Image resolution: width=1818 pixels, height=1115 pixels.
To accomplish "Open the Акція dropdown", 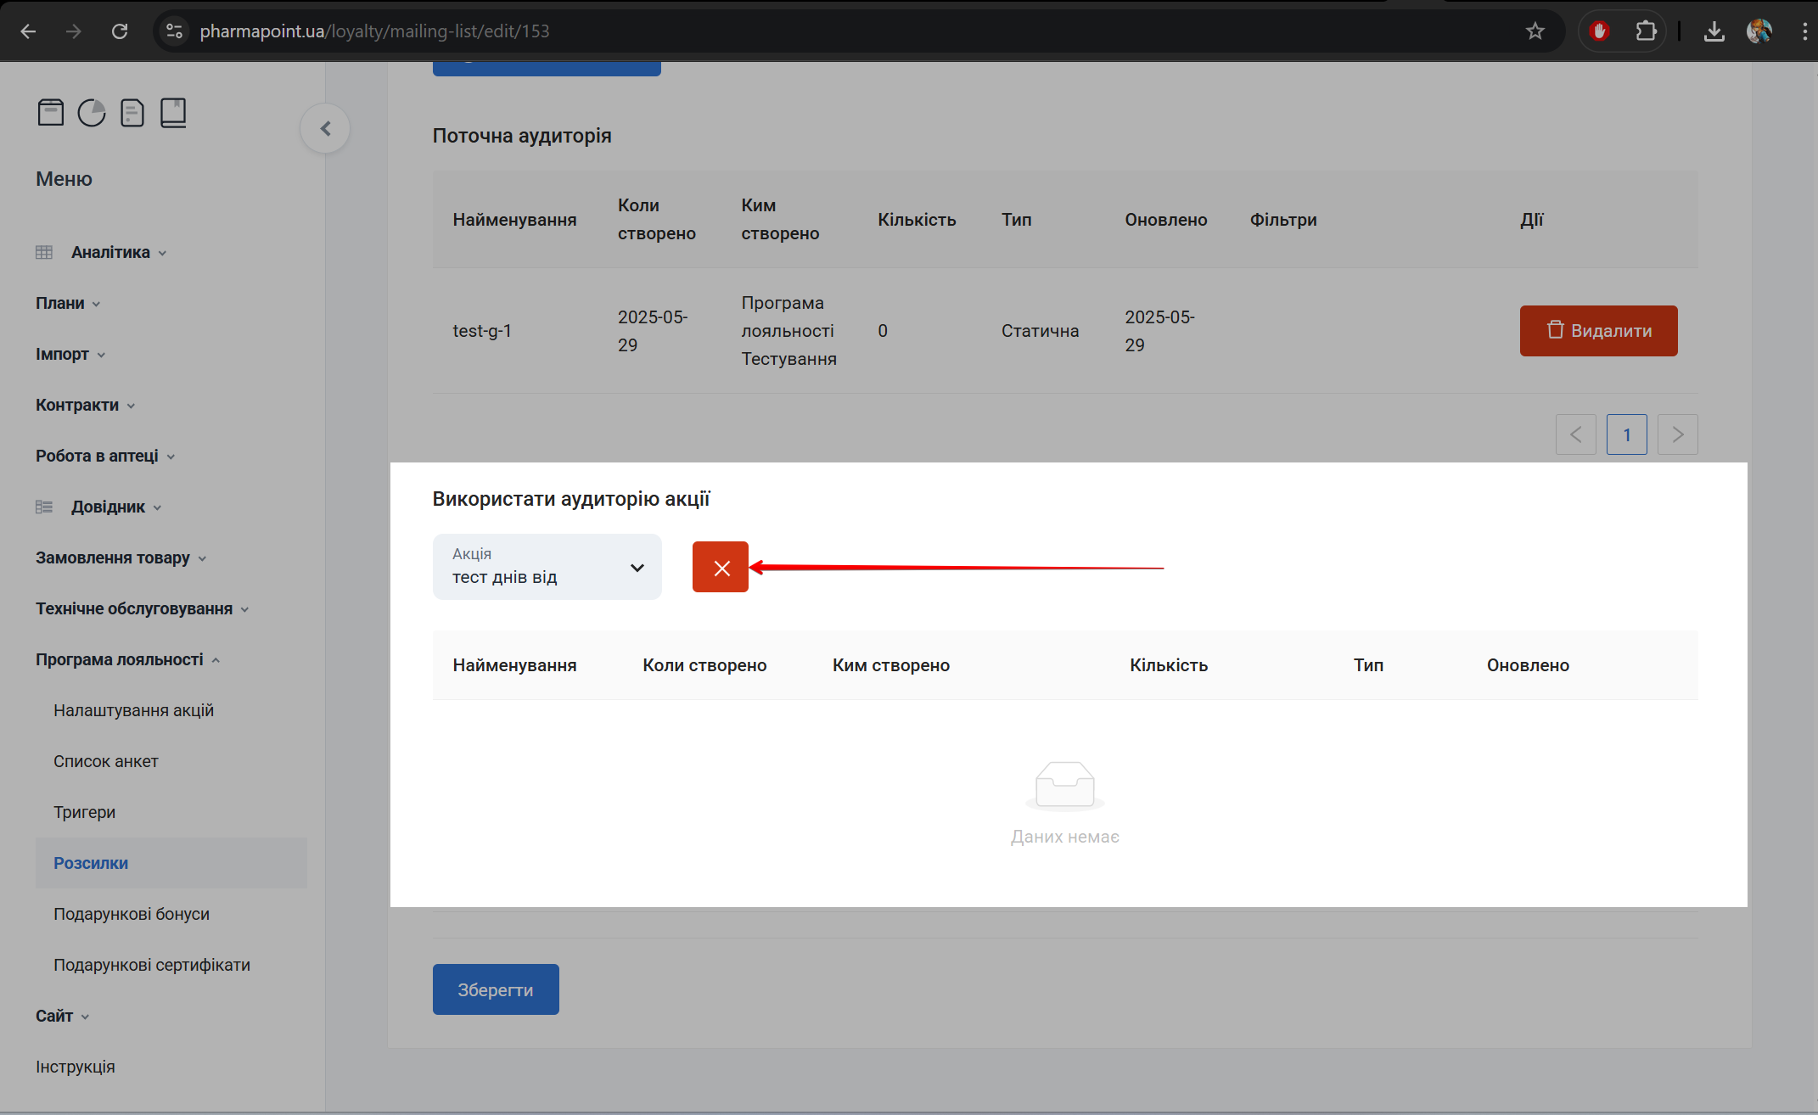I will click(547, 567).
